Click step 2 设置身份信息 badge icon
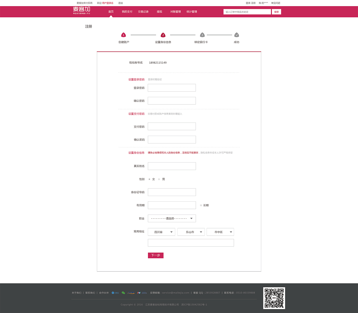The height and width of the screenshot is (313, 358). tap(163, 35)
